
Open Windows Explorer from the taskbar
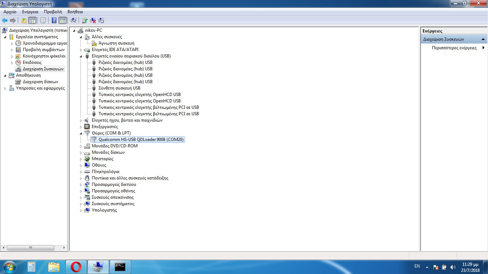point(54,267)
